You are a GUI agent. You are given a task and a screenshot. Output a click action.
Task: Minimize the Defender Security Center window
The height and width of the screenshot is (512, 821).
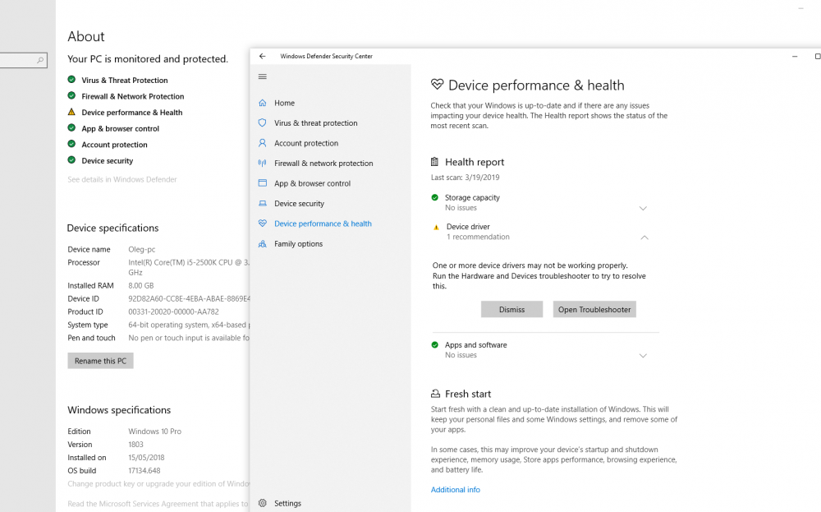click(x=795, y=56)
